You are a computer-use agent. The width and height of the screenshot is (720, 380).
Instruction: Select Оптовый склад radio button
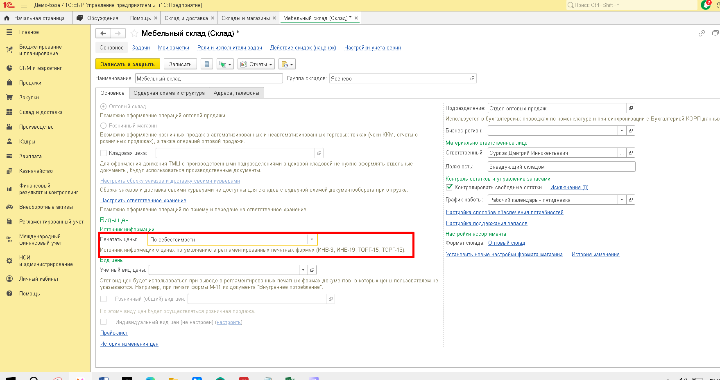104,106
